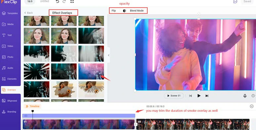256x130 pixels.
Task: Click the Redo arrow icon
Action: point(64,1)
